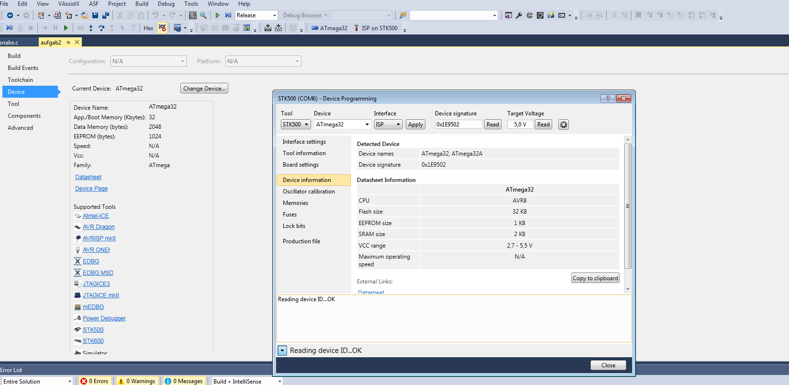This screenshot has height=385, width=789.
Task: Open the Build + IntelliSense dropdown
Action: 247,381
